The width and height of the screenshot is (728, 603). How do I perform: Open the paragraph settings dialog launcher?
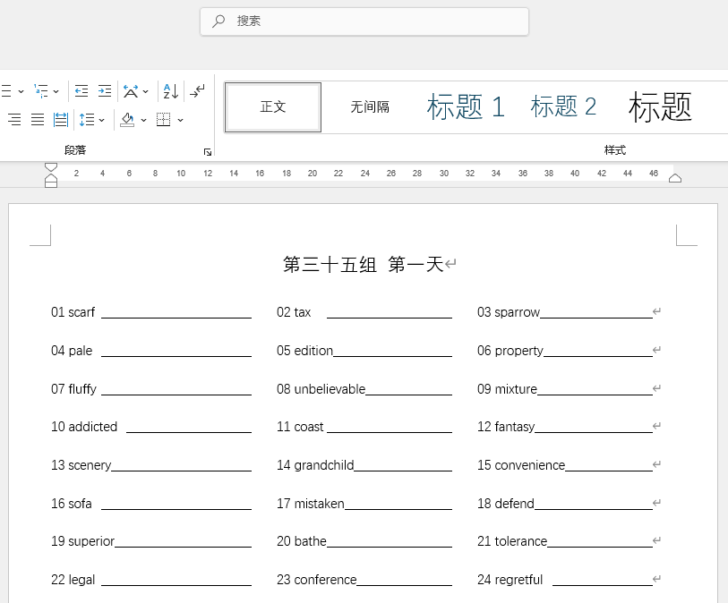[x=208, y=152]
